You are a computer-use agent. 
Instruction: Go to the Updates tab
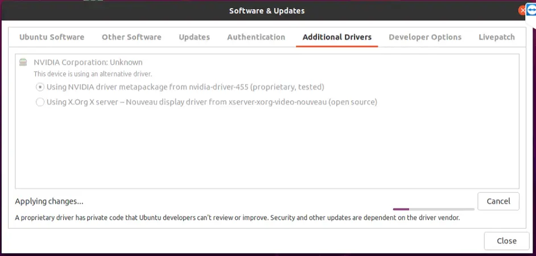(x=195, y=37)
